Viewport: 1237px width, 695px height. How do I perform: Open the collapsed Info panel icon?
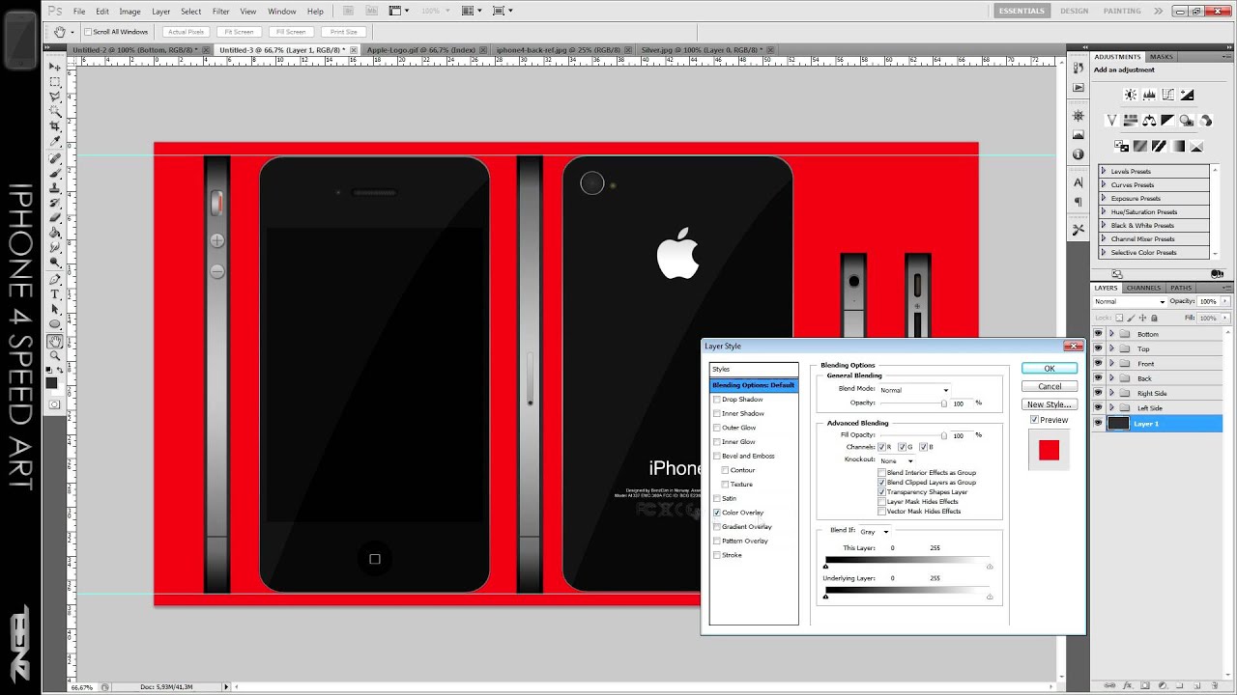pos(1079,154)
